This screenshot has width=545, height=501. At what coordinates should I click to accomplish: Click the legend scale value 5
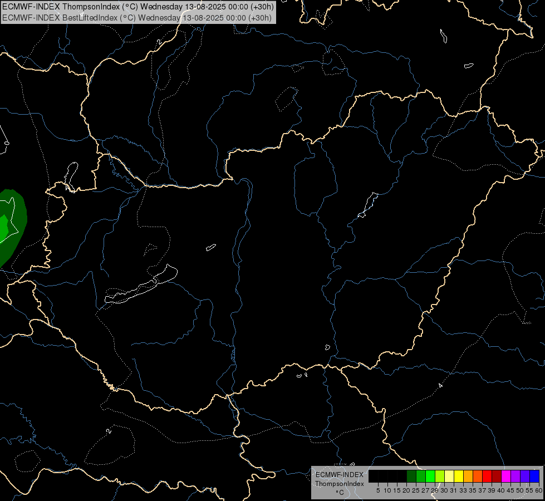[378, 490]
